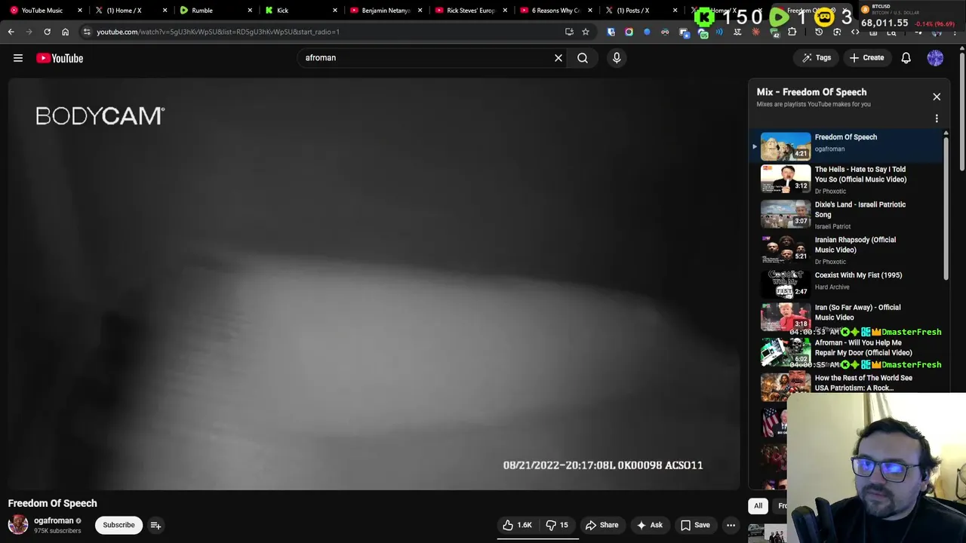Image resolution: width=966 pixels, height=543 pixels.
Task: Open the ogafroman channel avatar
Action: pos(18,525)
